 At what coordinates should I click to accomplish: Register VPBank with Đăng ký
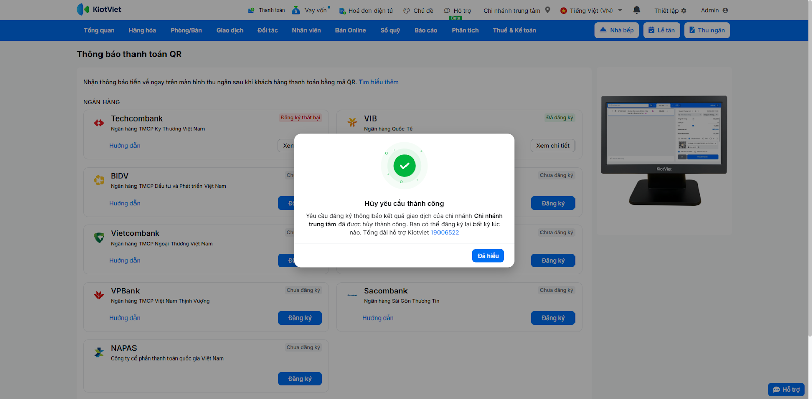coord(300,318)
